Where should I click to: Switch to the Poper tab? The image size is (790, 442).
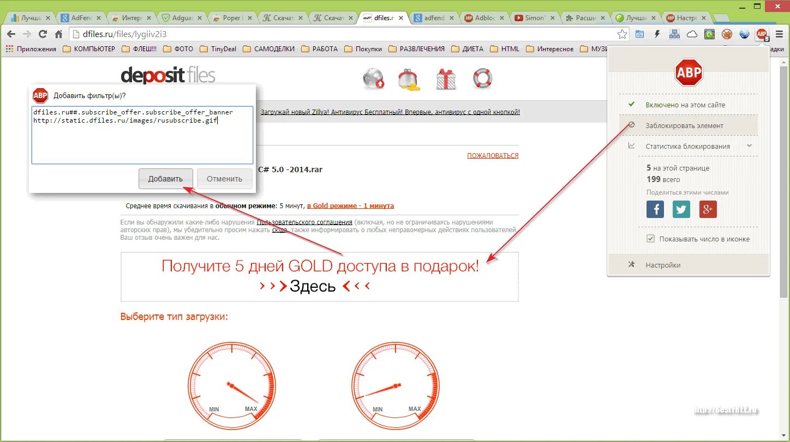click(x=233, y=18)
